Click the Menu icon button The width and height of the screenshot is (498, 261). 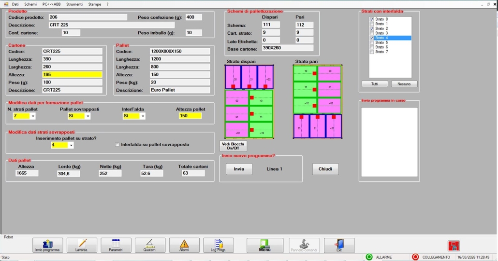click(264, 245)
